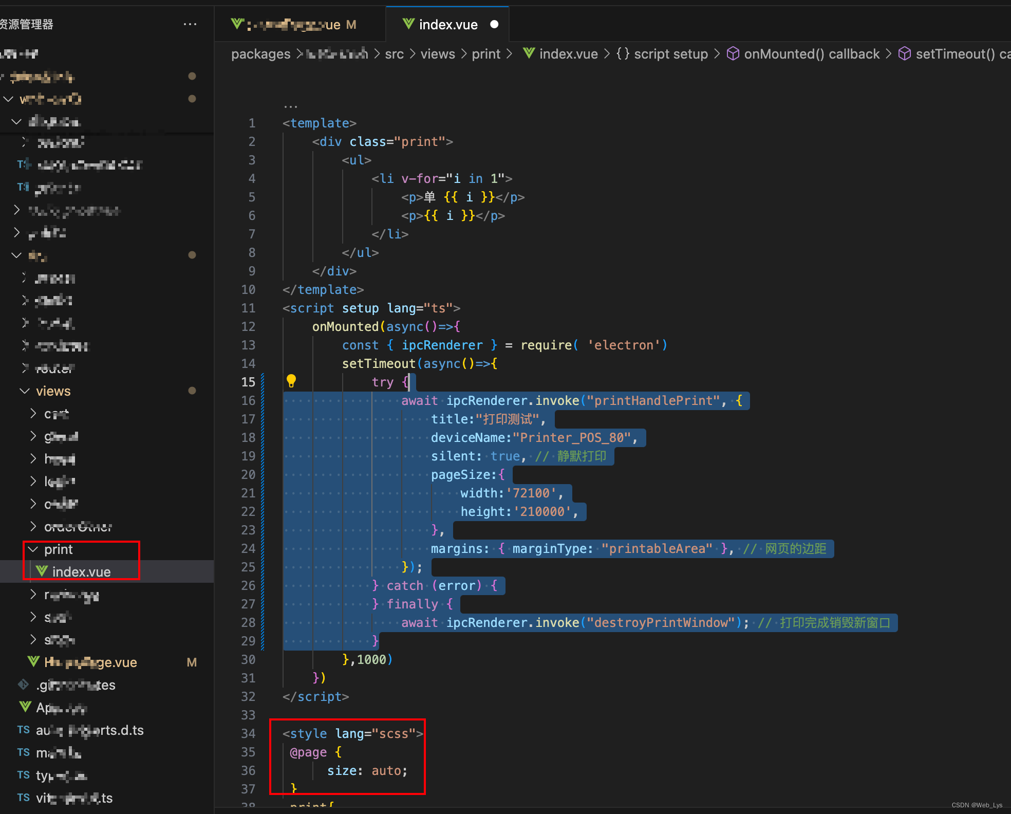The height and width of the screenshot is (814, 1011).
Task: Open the main.ts file
Action: pyautogui.click(x=107, y=752)
